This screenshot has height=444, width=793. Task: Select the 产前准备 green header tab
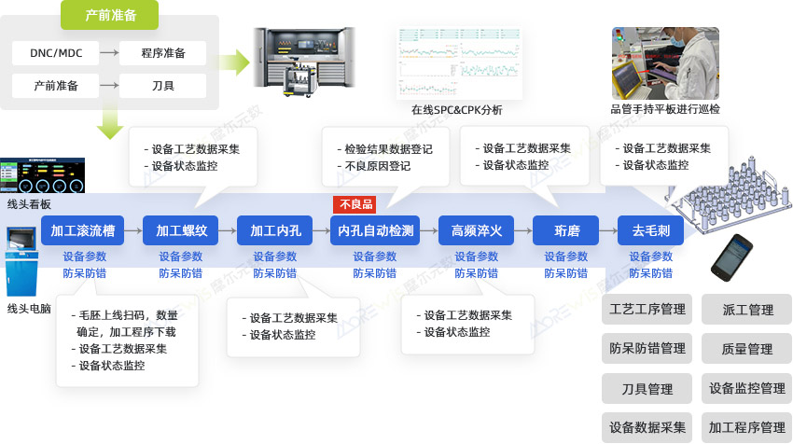pos(109,15)
